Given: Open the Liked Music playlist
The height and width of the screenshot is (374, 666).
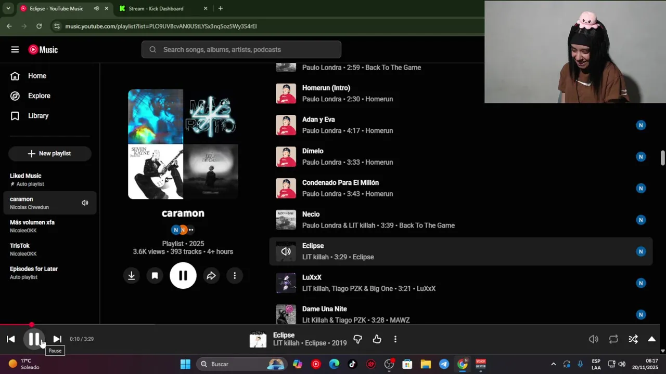Looking at the screenshot, I should pyautogui.click(x=49, y=180).
